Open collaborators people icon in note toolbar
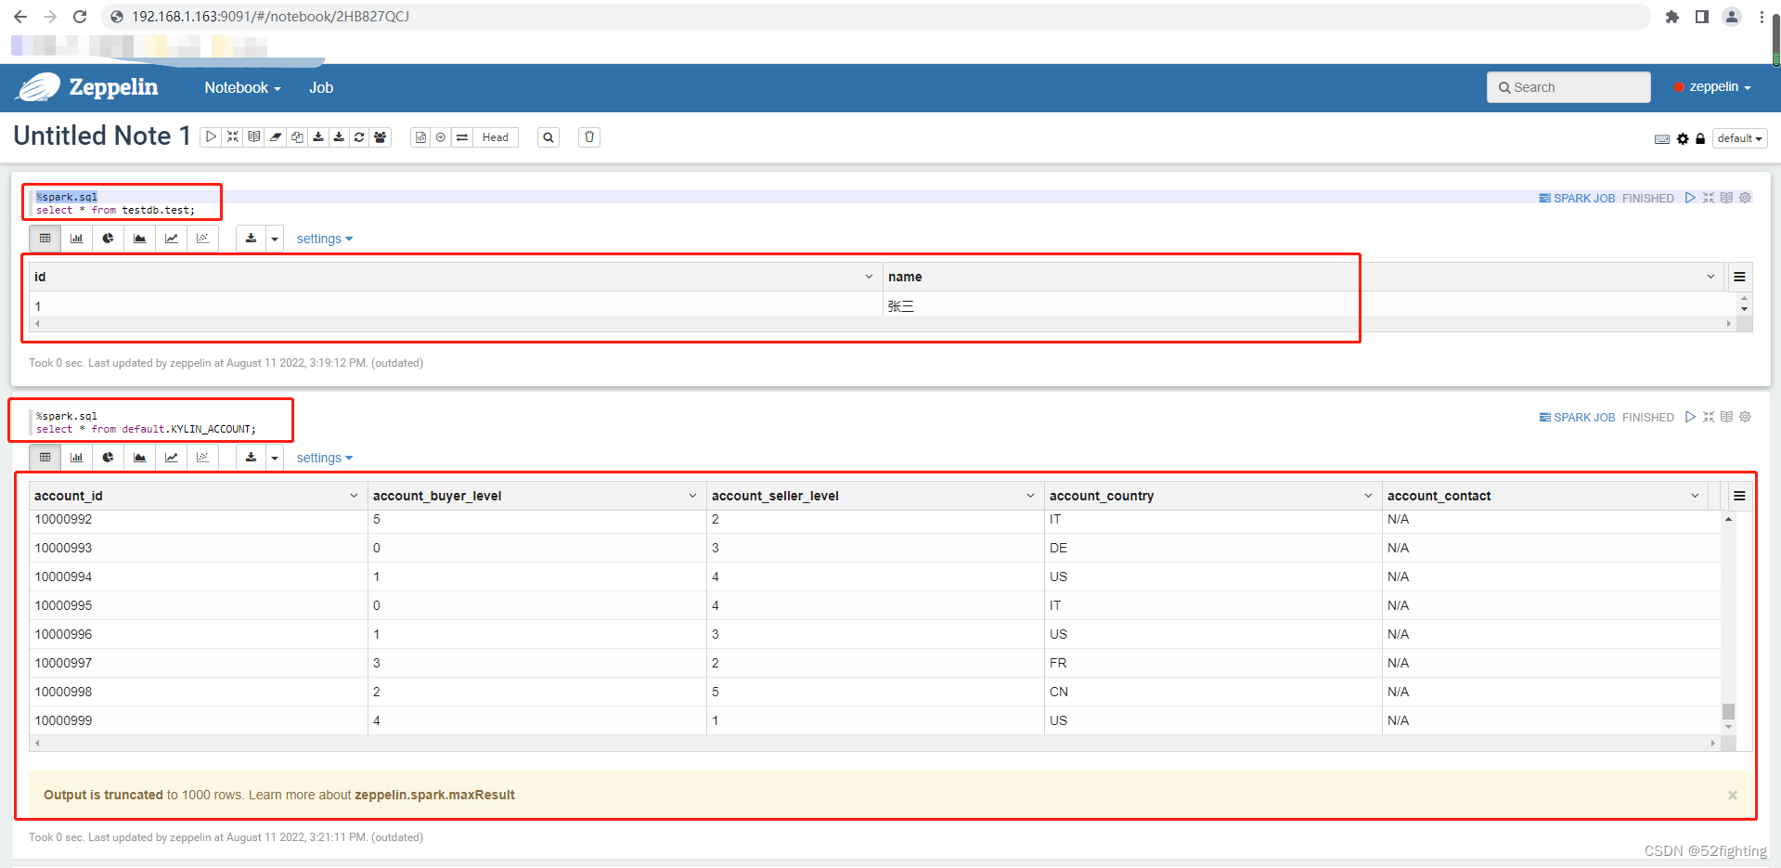 coord(381,137)
